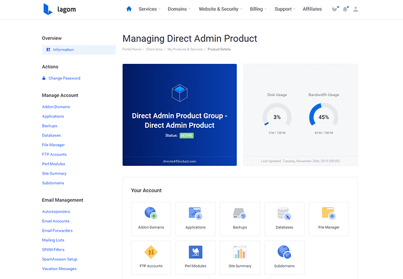Expand the Support dropdown menu
Image resolution: width=403 pixels, height=279 pixels.
285,9
